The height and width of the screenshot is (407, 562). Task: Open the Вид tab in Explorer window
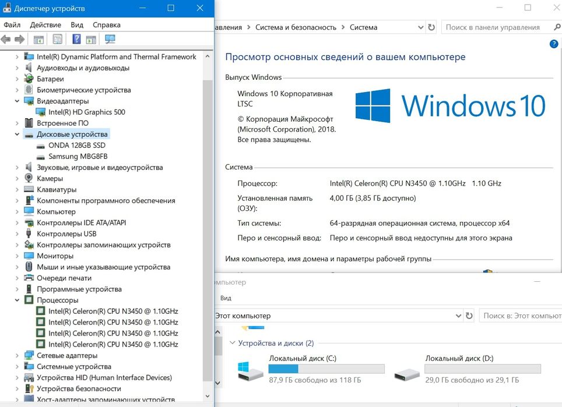pos(226,298)
